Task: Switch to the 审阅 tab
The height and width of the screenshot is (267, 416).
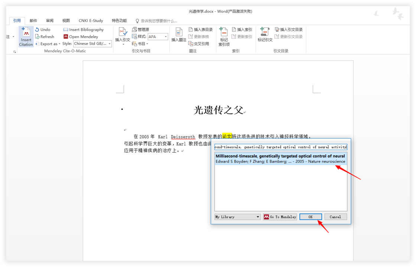Action: (x=50, y=21)
